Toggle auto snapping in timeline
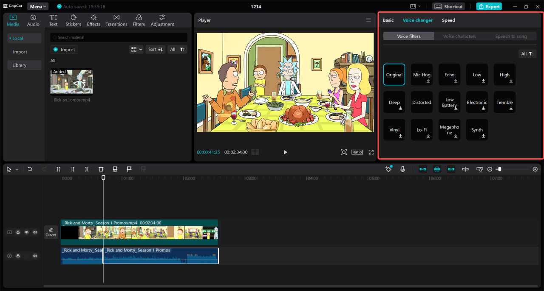Viewport: 544px width, 291px height. (437, 169)
